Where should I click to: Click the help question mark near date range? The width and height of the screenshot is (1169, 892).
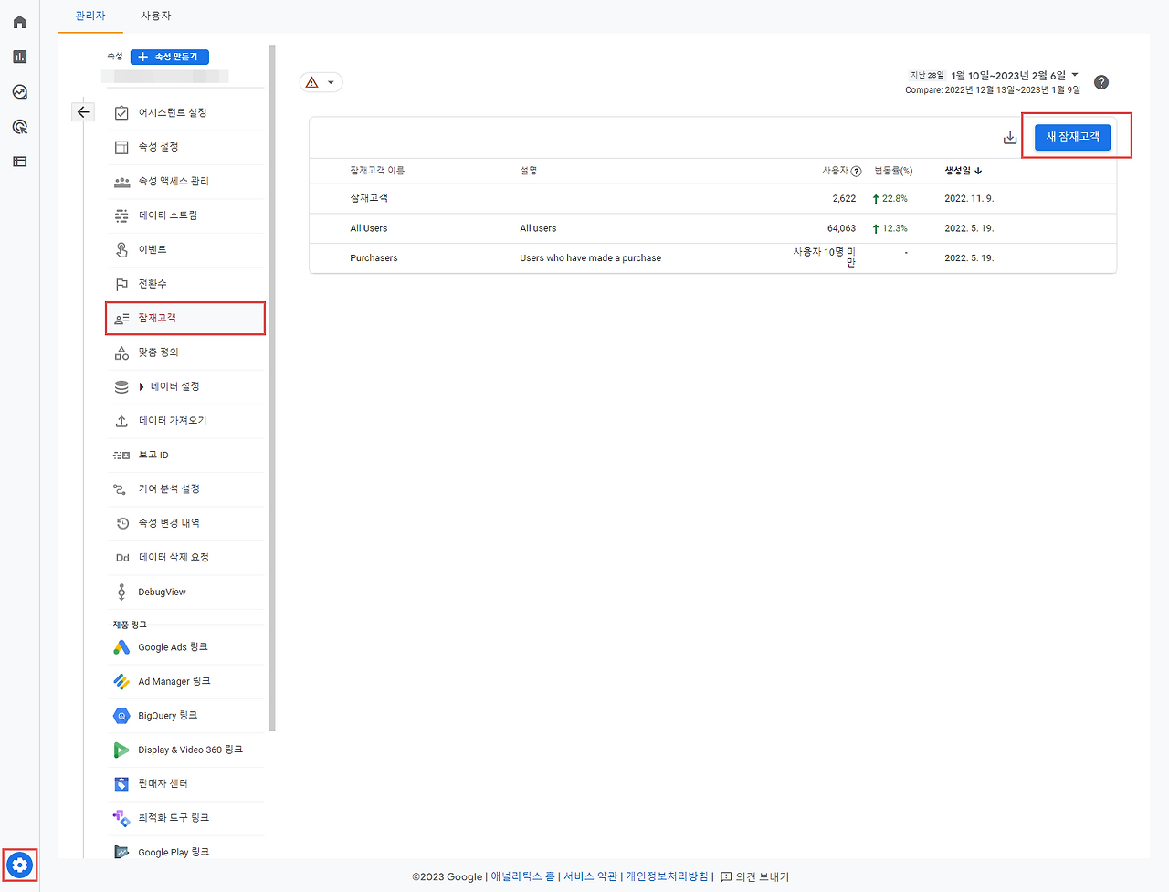(1101, 82)
